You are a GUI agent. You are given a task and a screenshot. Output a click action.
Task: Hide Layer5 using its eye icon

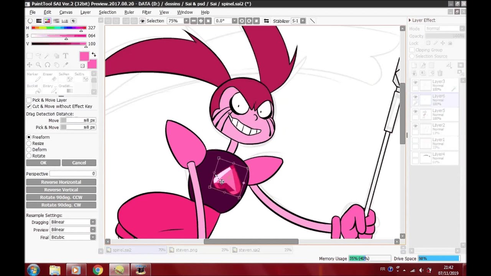click(x=415, y=112)
